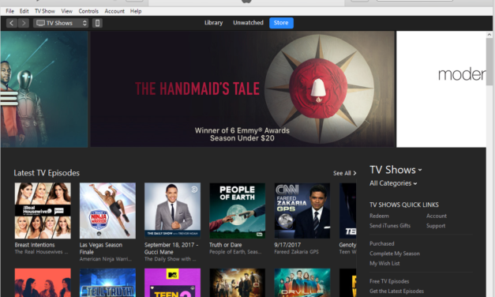Click the American Ninja Warri... subtitle
This screenshot has width=495, height=297.
click(106, 259)
